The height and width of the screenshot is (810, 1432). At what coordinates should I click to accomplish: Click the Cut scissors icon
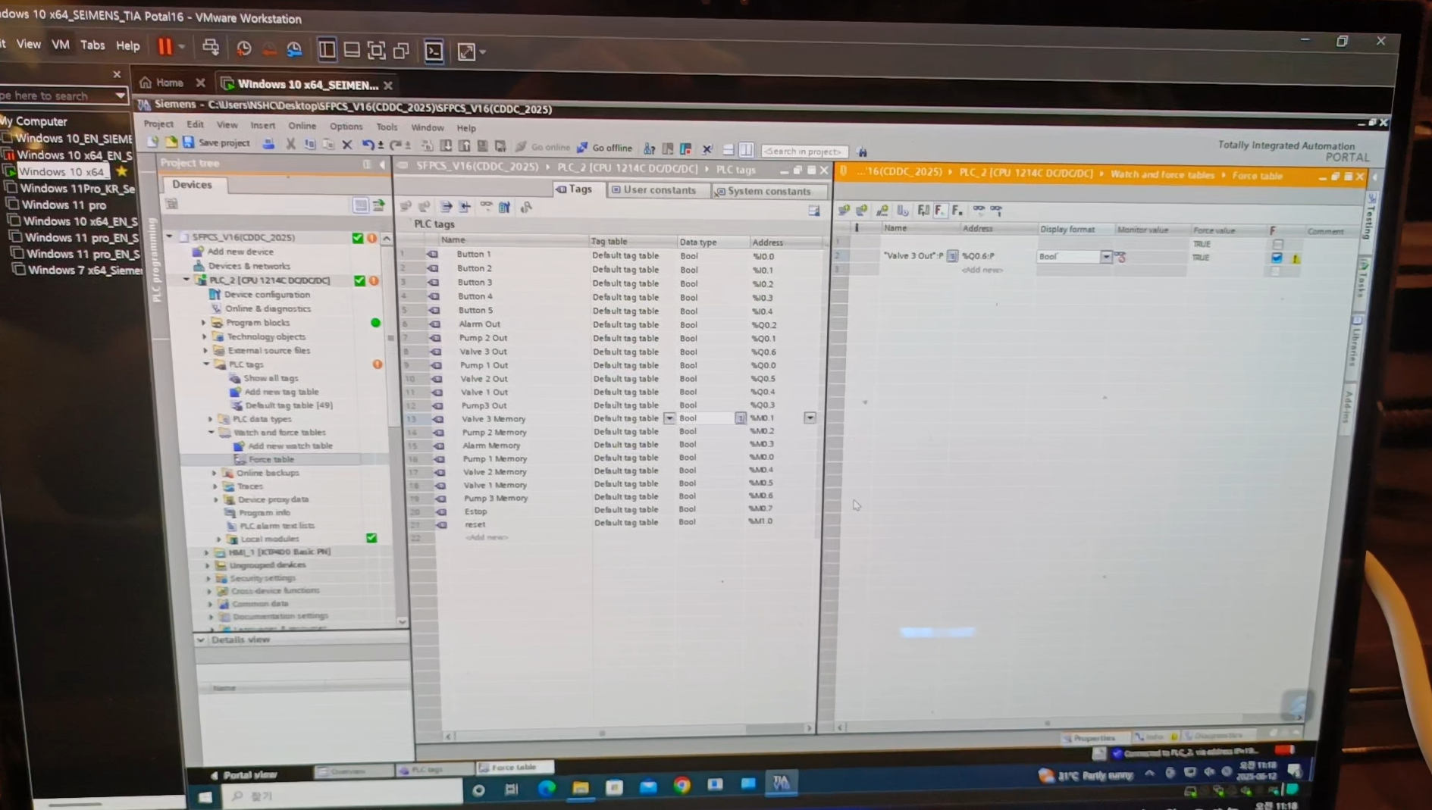[290, 143]
